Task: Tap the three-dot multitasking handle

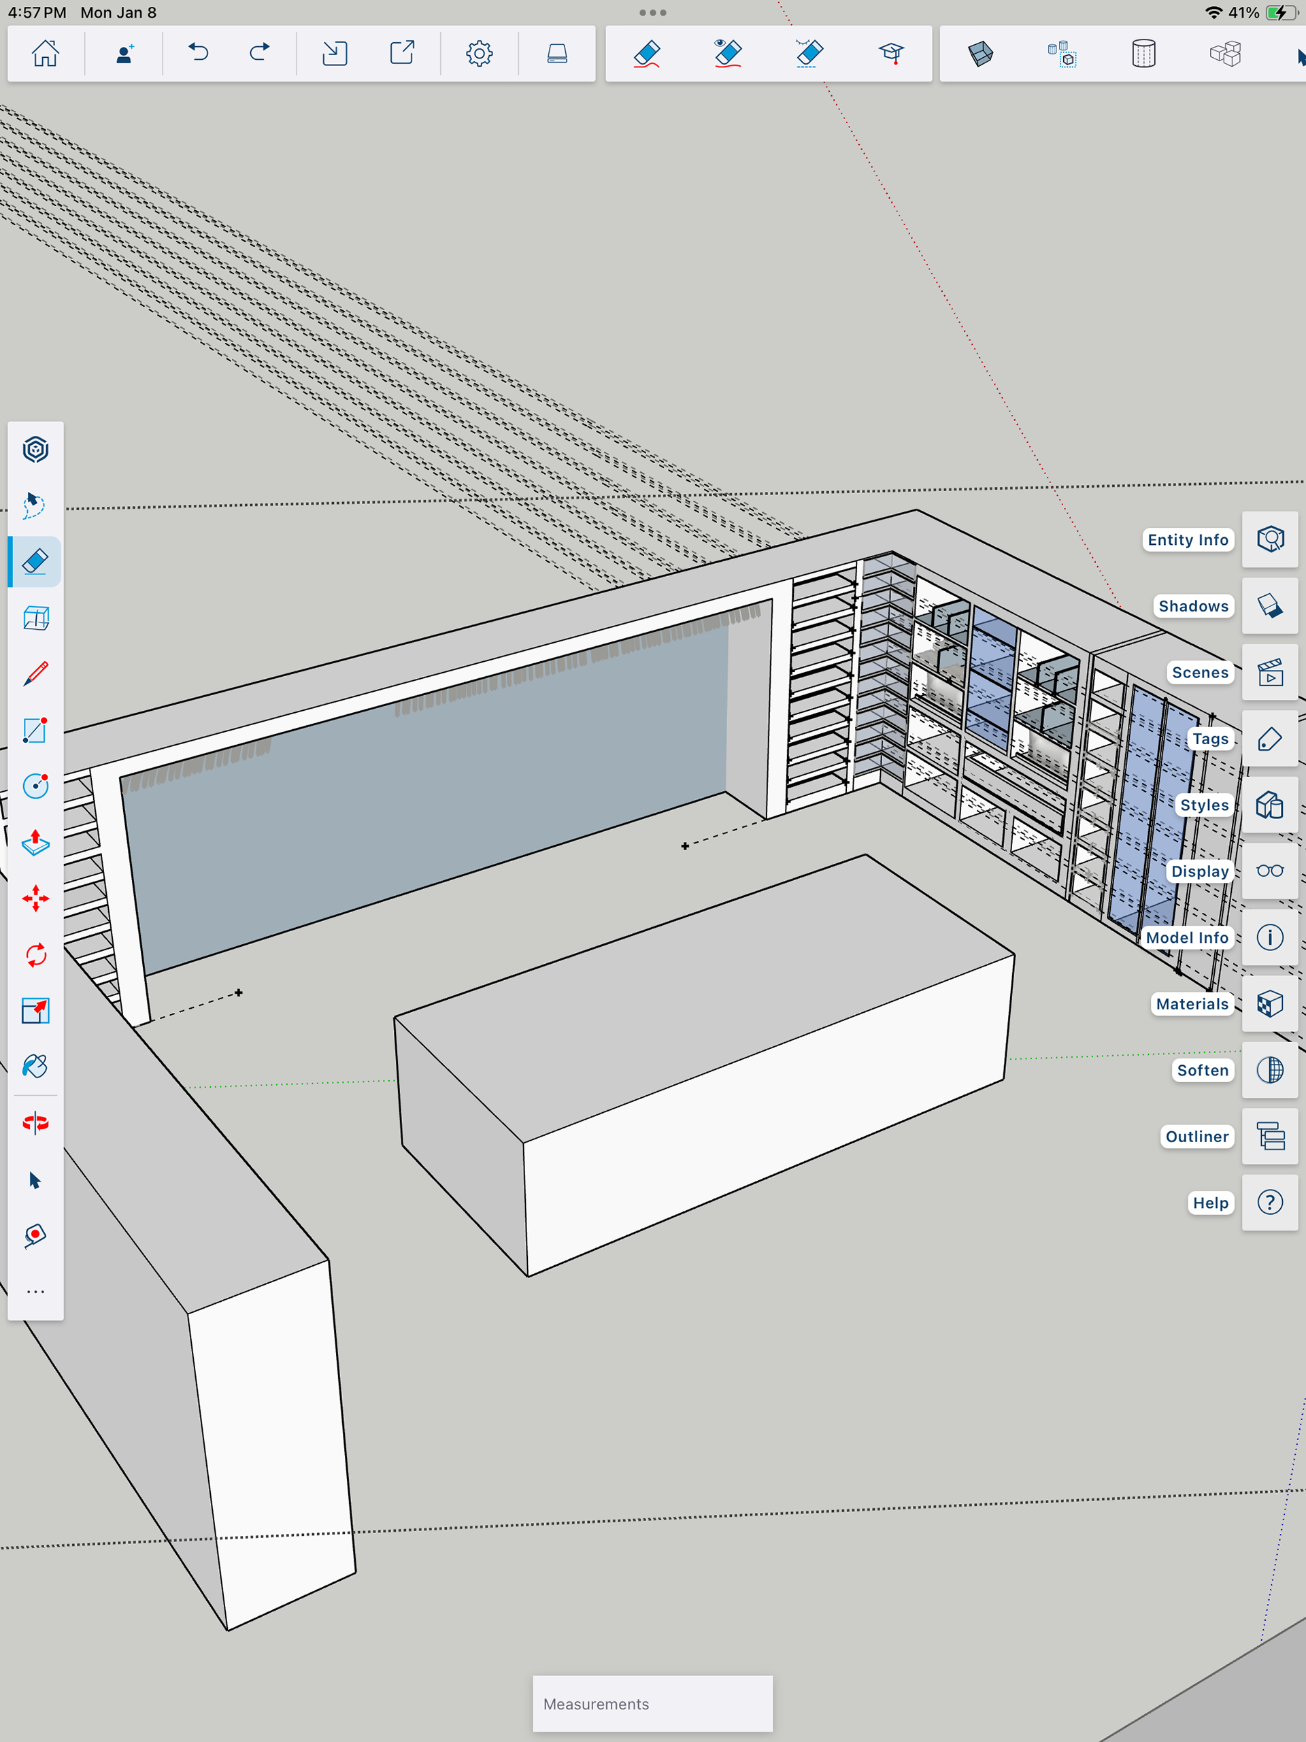Action: point(652,13)
